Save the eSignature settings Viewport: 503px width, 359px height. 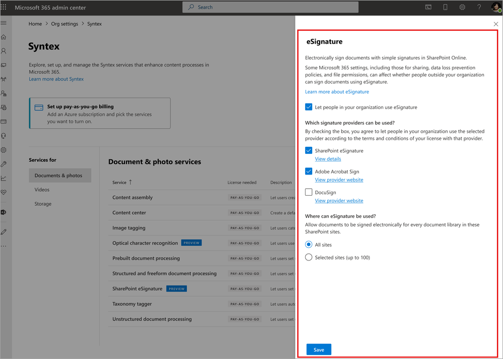point(319,350)
